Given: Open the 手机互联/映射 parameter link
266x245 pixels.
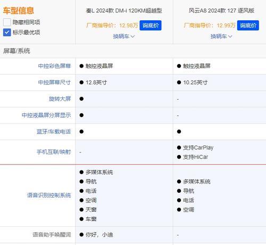Looking at the screenshot, I should click(x=54, y=152).
